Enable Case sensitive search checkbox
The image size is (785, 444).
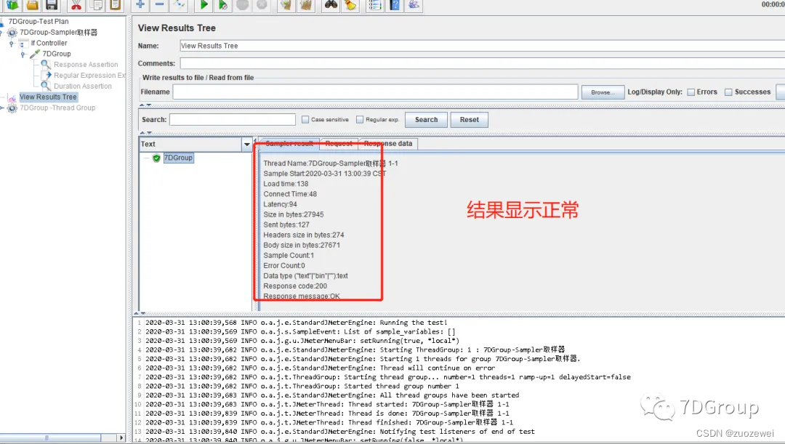(305, 120)
